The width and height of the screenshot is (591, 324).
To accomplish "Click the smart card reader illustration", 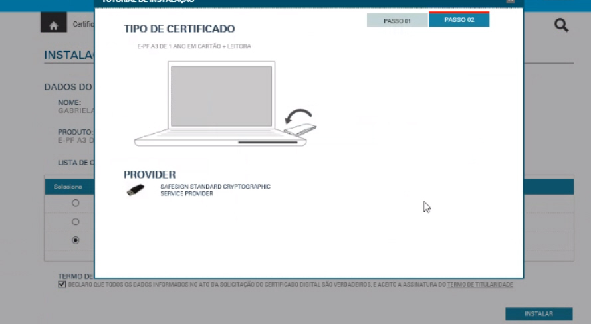I will pos(300,129).
